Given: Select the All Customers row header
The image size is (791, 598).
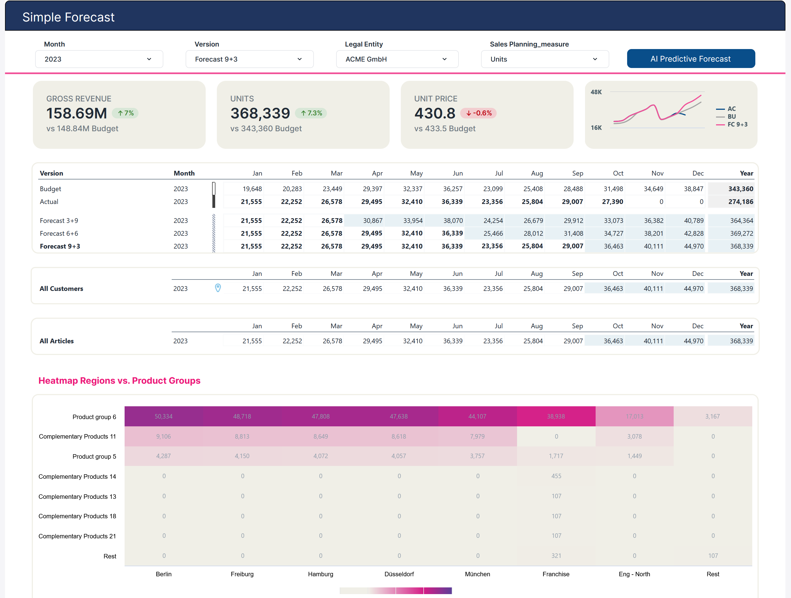Looking at the screenshot, I should pos(62,288).
